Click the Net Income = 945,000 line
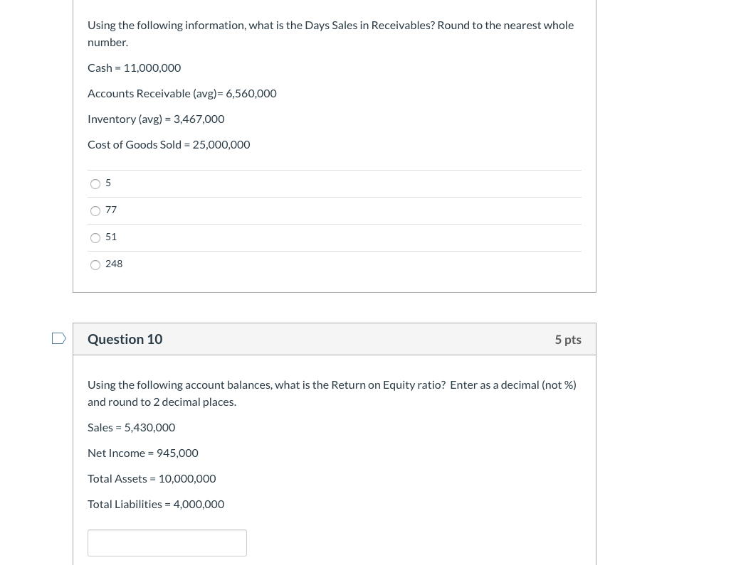This screenshot has width=736, height=565. coord(142,452)
